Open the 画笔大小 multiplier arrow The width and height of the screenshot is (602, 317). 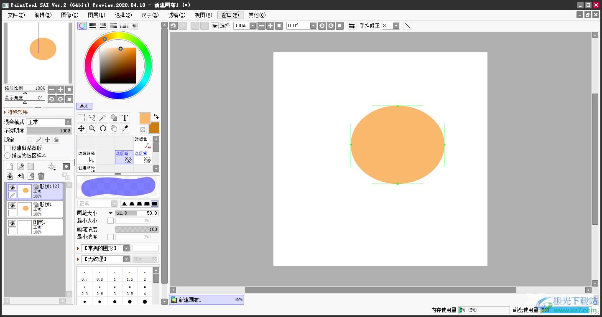110,213
